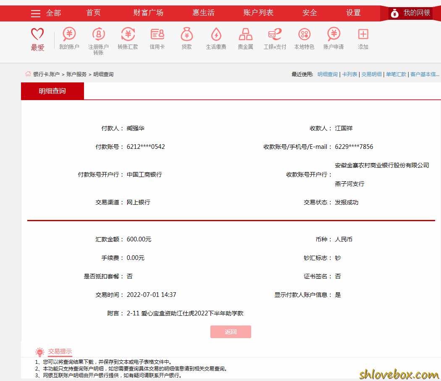
Task: Click 最近使用 label
Action: (x=302, y=74)
